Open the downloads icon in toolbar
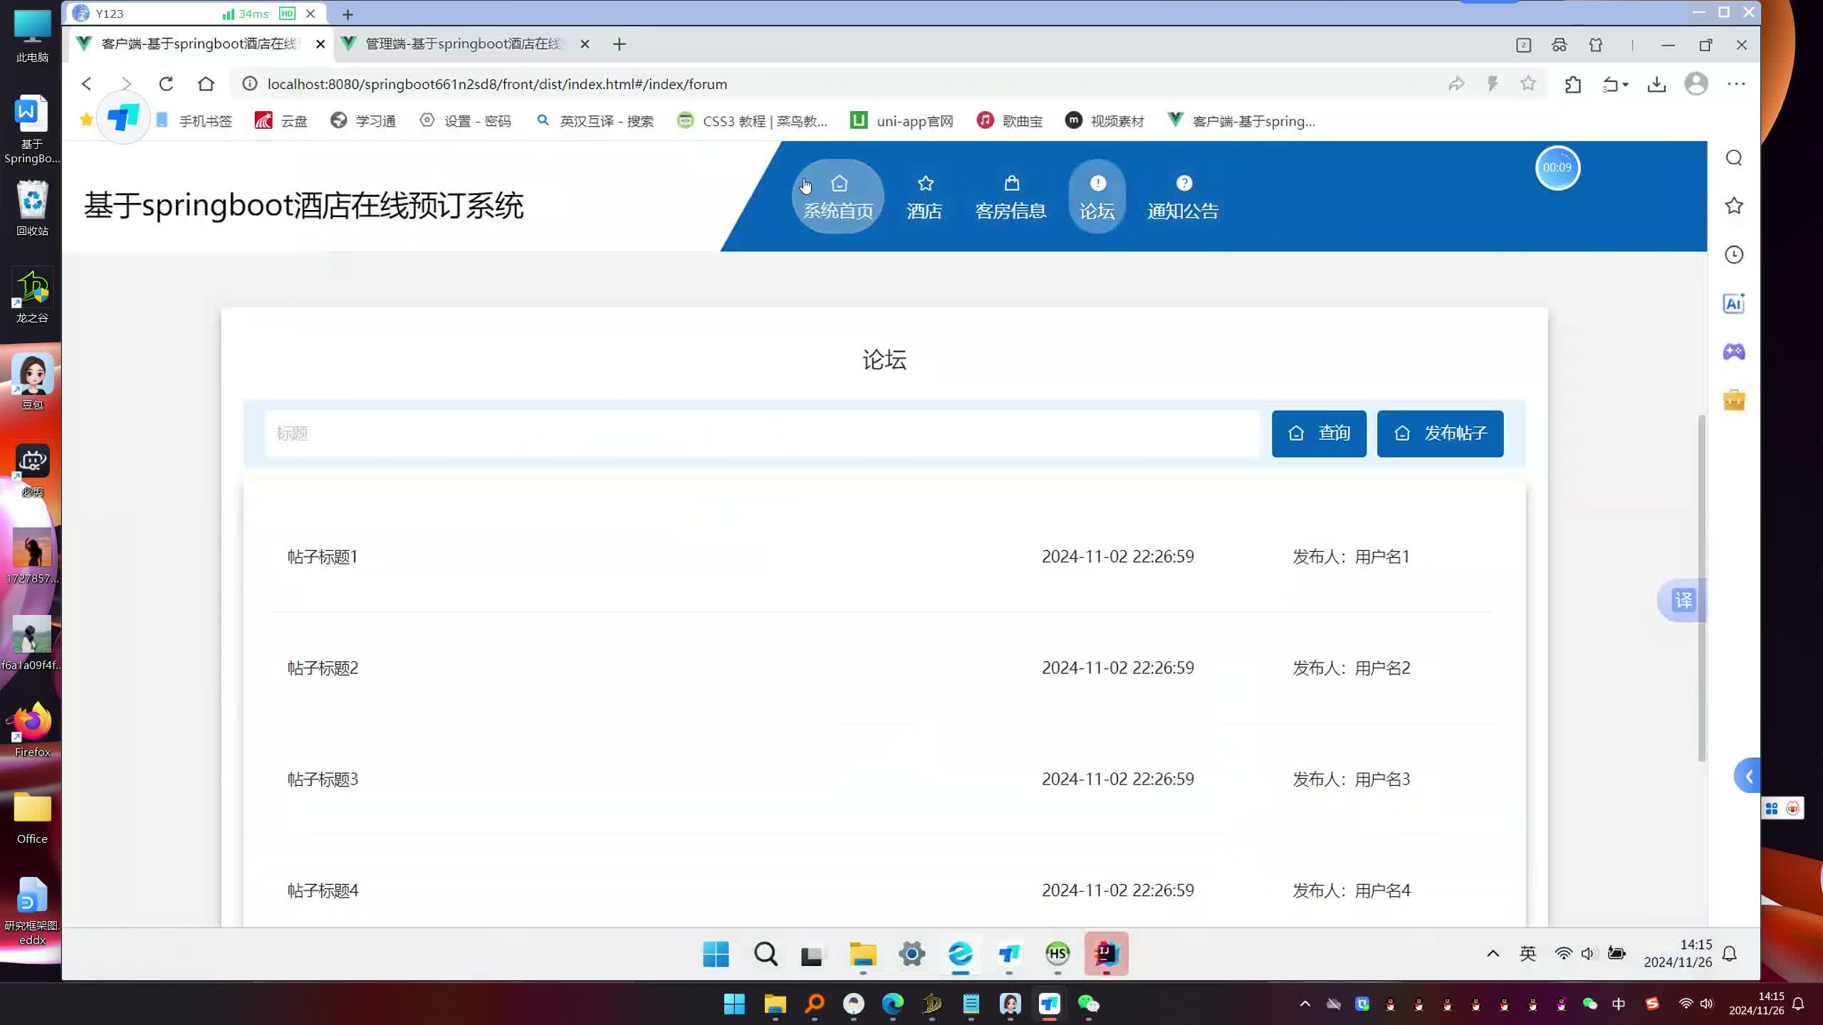This screenshot has width=1823, height=1025. coord(1656,85)
